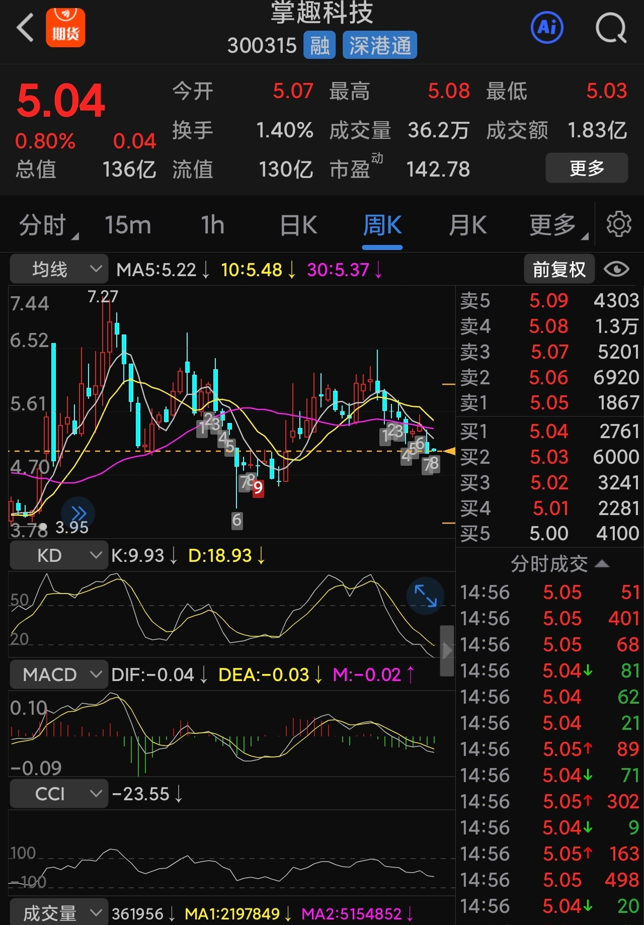Switch price adjustment 前复权
Viewport: 644px width, 925px height.
559,270
